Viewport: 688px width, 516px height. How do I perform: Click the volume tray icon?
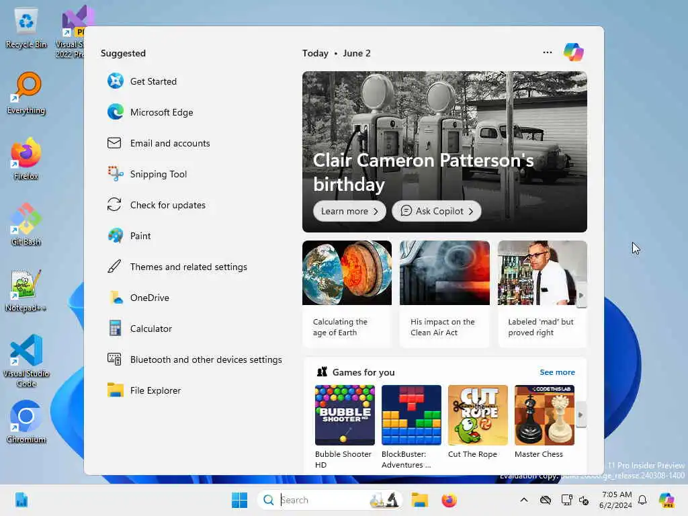click(x=584, y=500)
